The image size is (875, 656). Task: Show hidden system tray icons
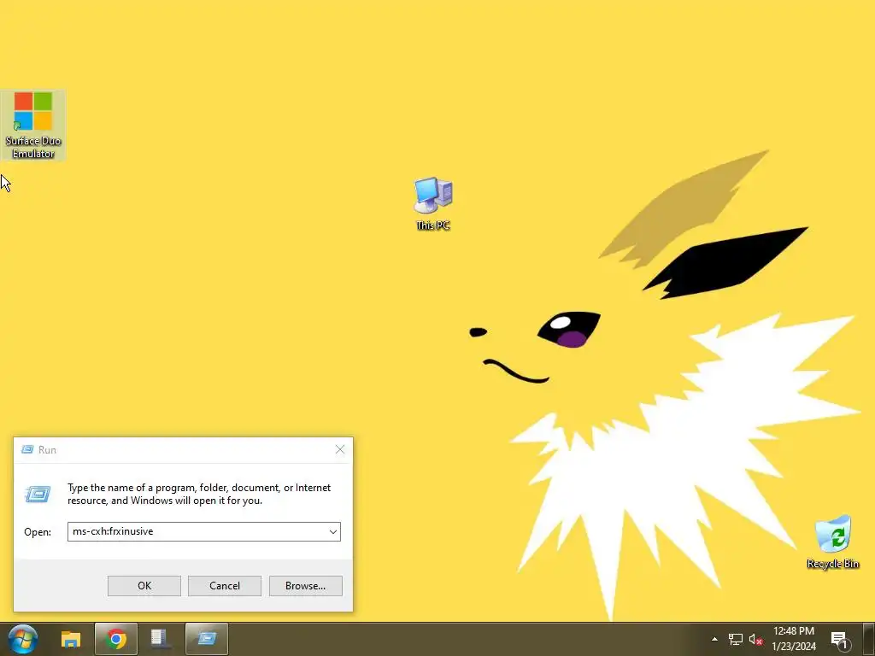click(x=714, y=639)
